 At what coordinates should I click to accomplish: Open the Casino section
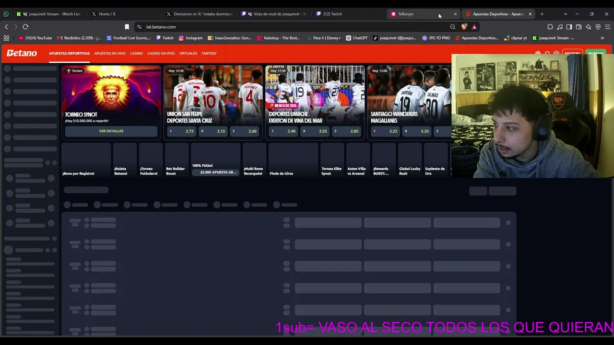(x=136, y=53)
